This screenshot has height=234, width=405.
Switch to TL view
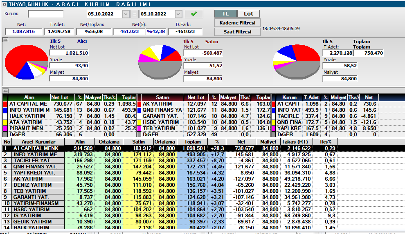(225, 13)
